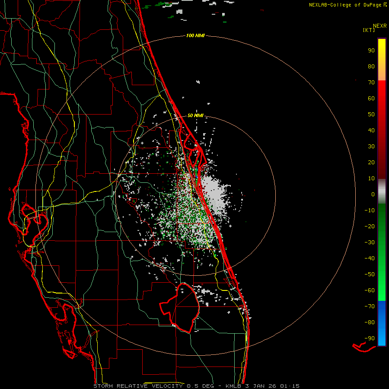This screenshot has width=389, height=389.
Task: Click the 01:15 timestamp text
Action: tap(290, 386)
